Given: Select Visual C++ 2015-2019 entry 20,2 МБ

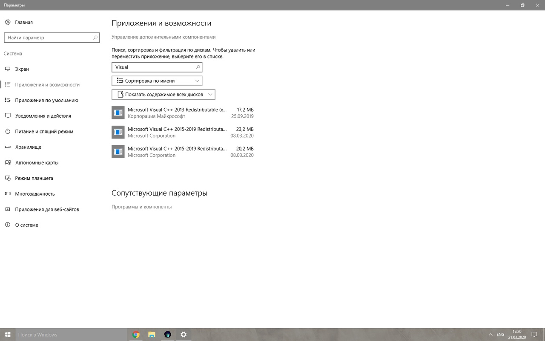Looking at the screenshot, I should [x=183, y=152].
